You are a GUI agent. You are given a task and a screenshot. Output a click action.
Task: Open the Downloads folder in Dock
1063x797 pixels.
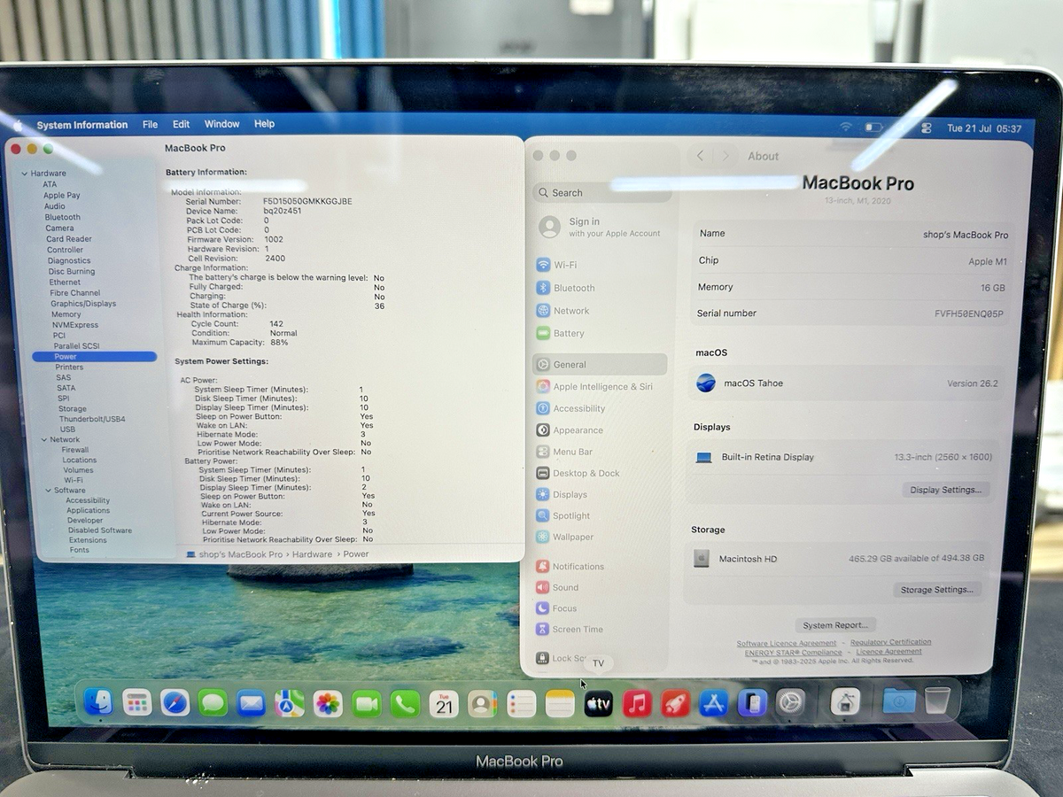pos(898,701)
